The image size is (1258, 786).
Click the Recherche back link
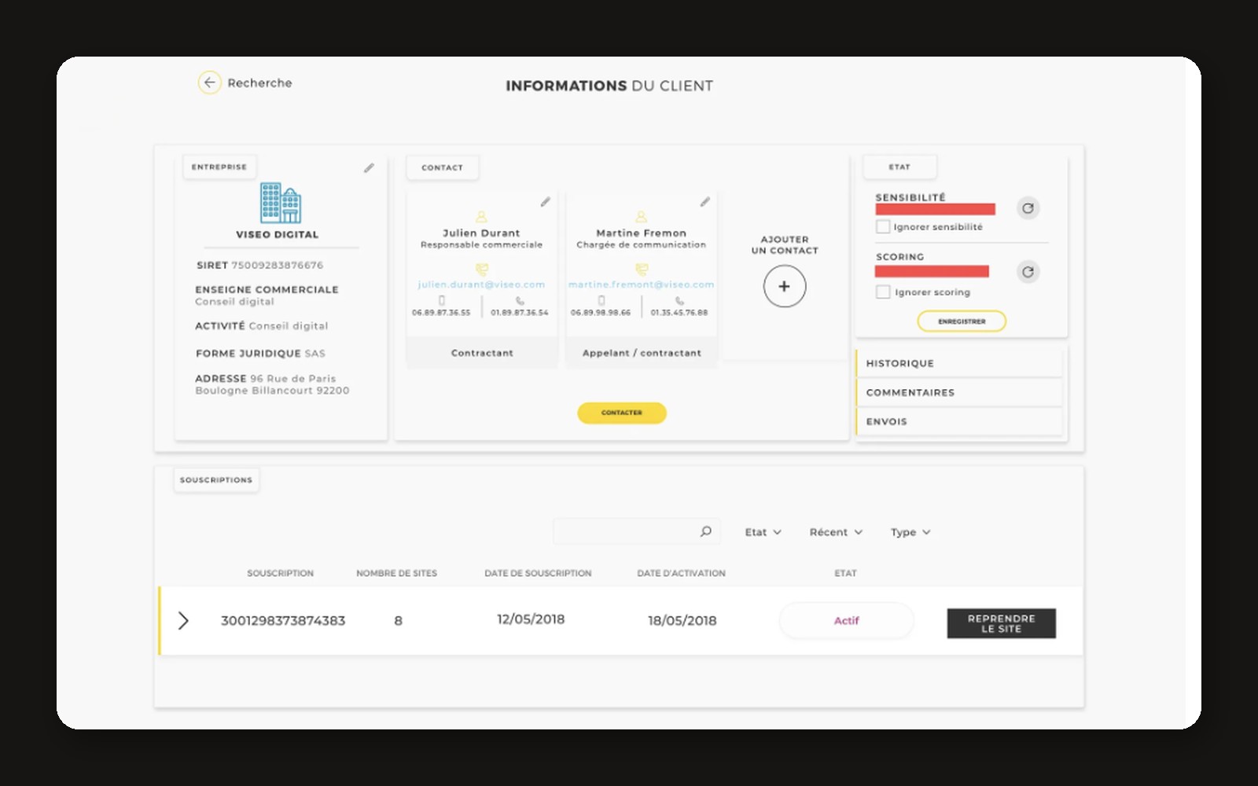click(259, 83)
